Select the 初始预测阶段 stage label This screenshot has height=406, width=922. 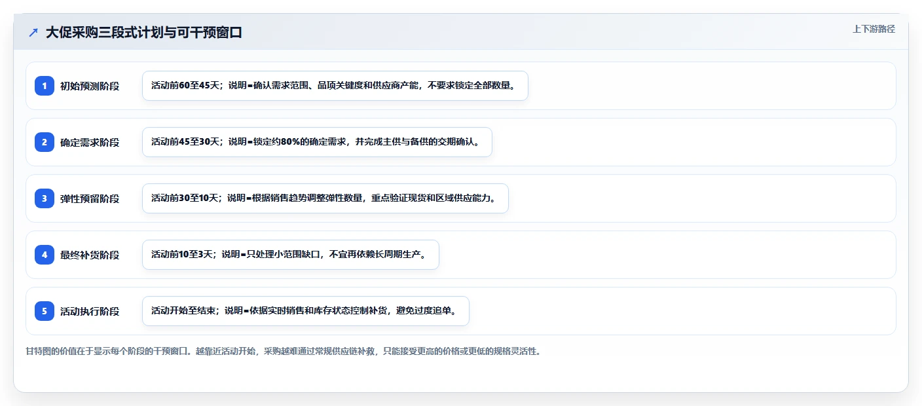90,86
